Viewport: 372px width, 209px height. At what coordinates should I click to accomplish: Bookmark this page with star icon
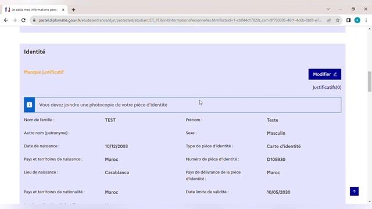338,20
